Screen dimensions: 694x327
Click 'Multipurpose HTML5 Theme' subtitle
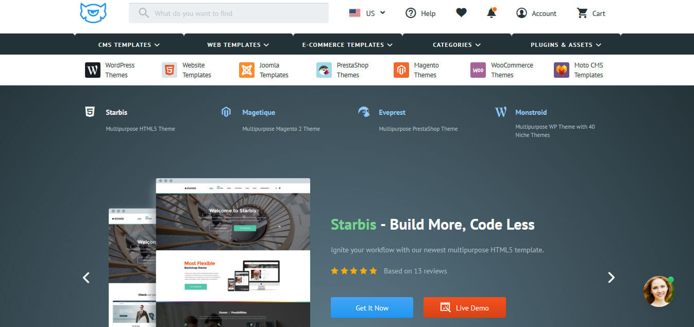click(x=141, y=129)
